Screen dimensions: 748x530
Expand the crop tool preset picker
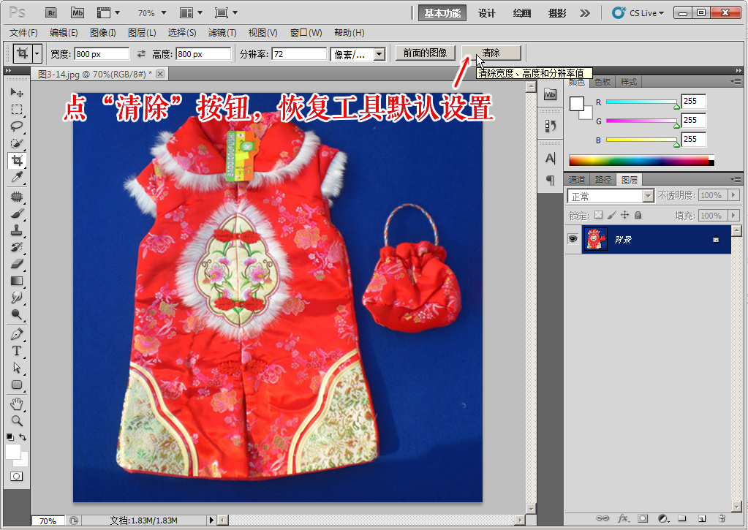point(37,54)
